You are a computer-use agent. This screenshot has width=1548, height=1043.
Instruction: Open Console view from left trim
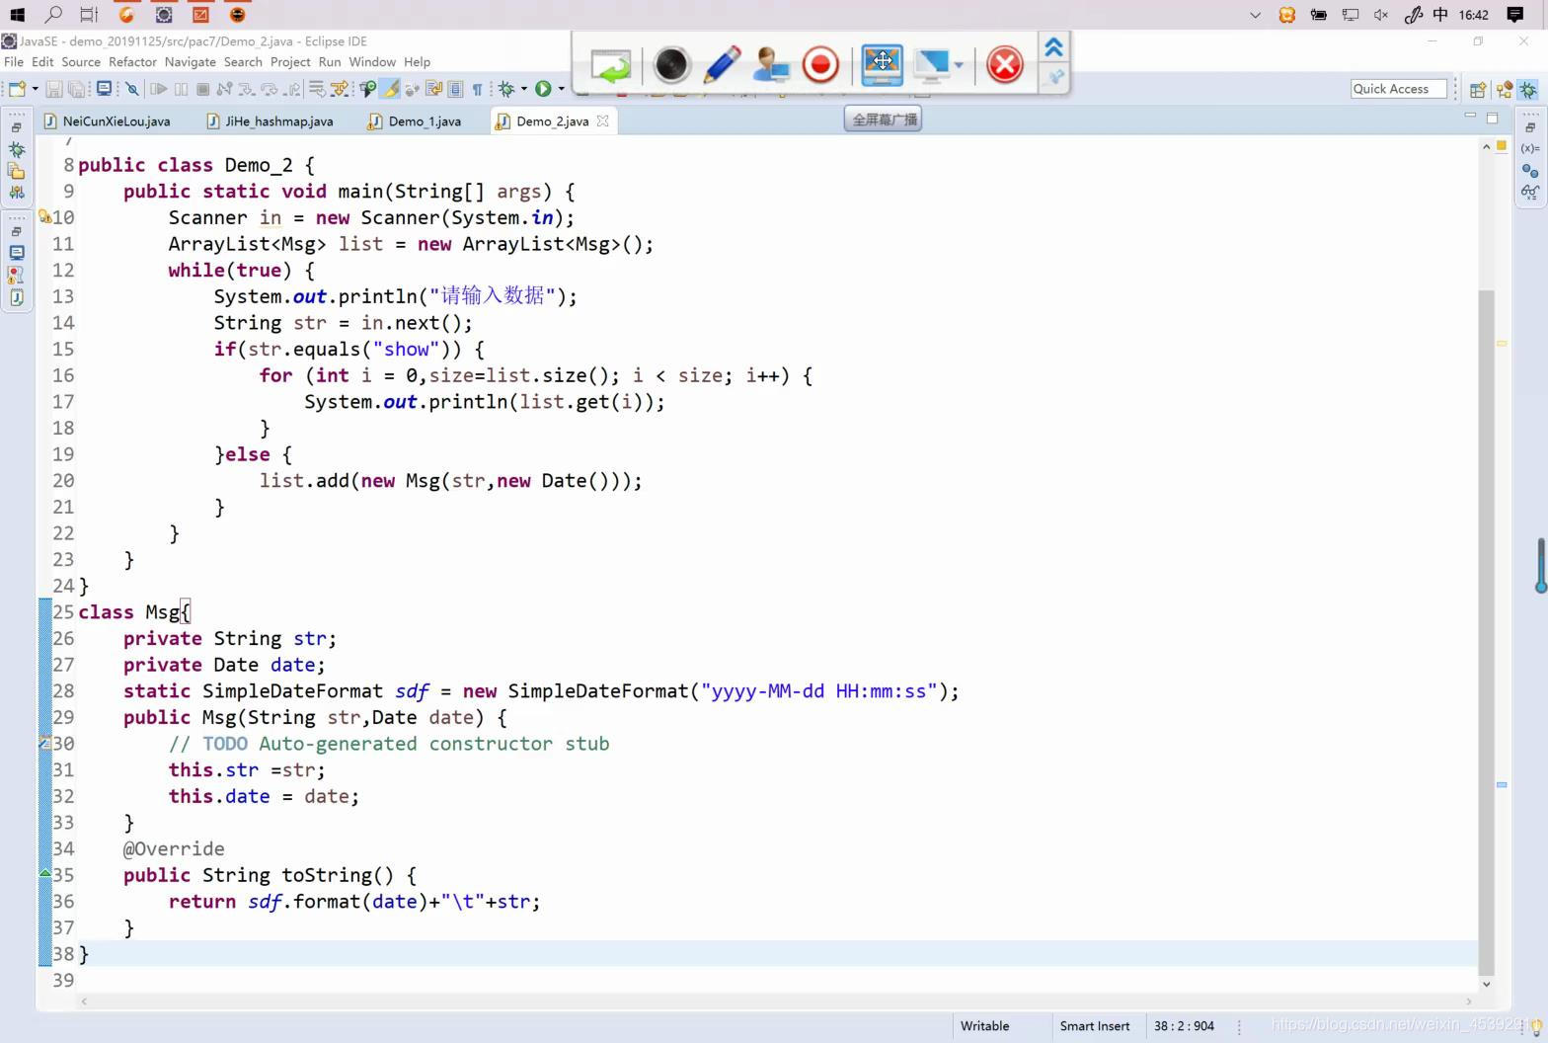[17, 253]
